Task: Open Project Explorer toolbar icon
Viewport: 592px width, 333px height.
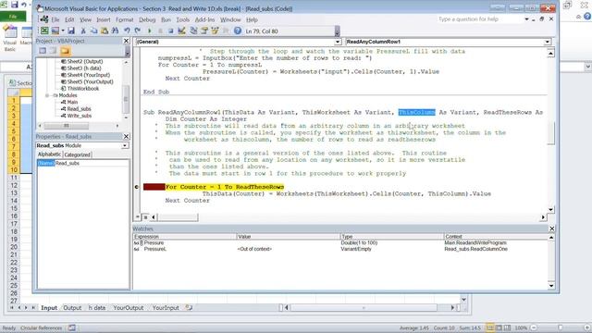Action: click(x=193, y=31)
